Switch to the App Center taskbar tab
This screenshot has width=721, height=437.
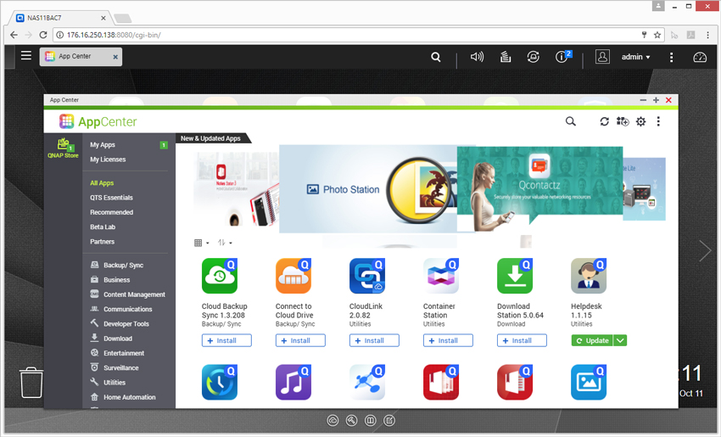[75, 56]
